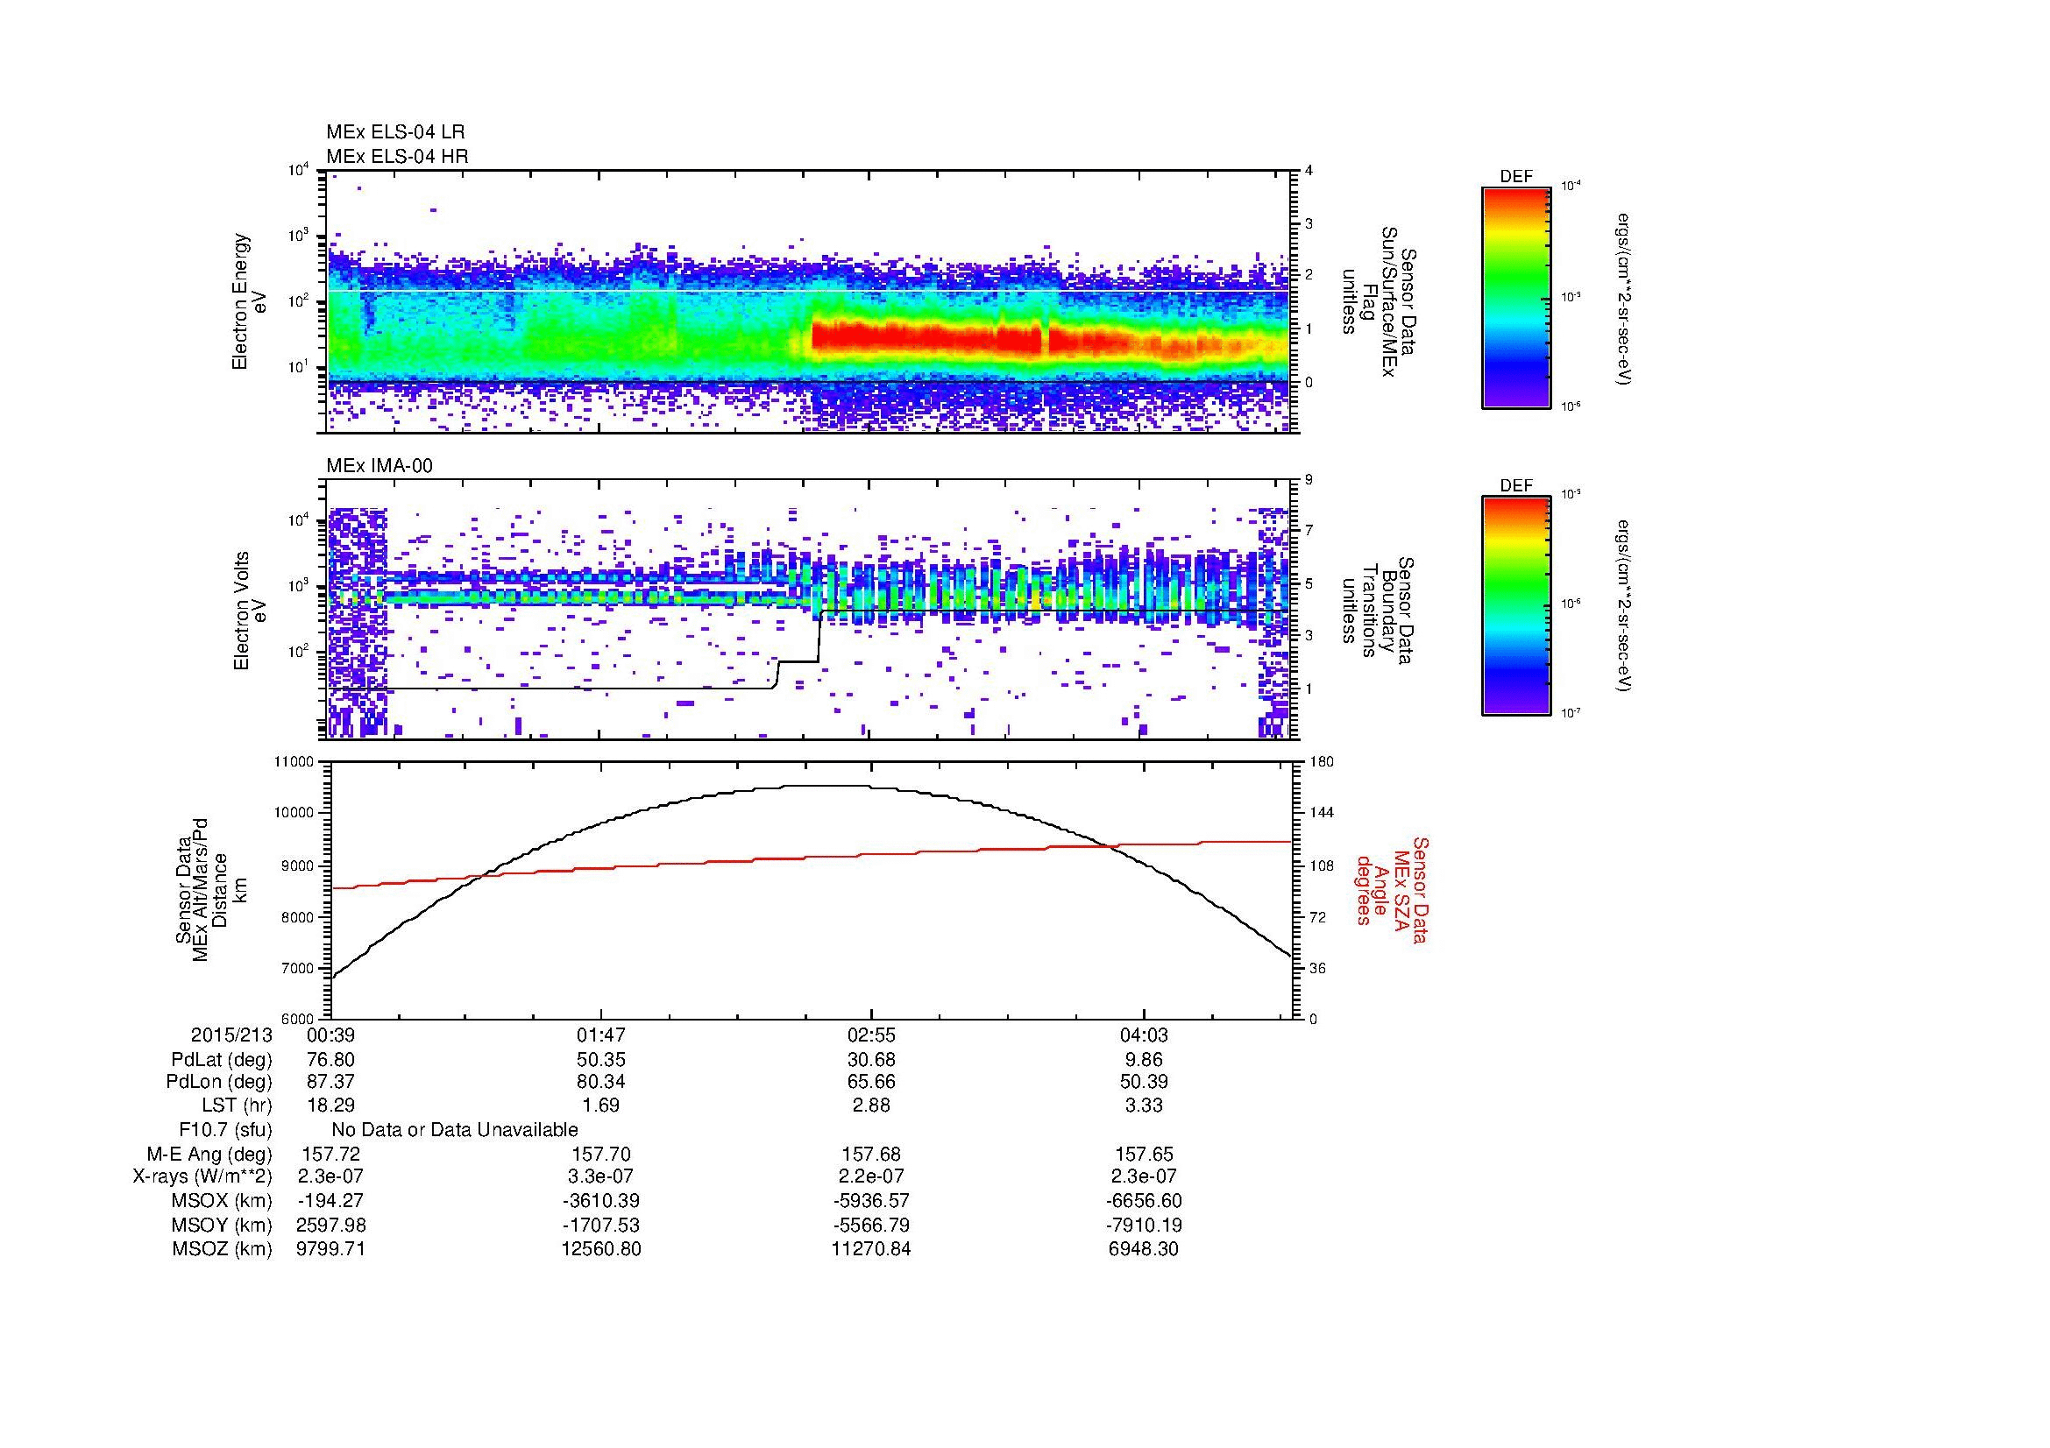
Task: Click MSOZ value 6948.30
Action: (1144, 1249)
